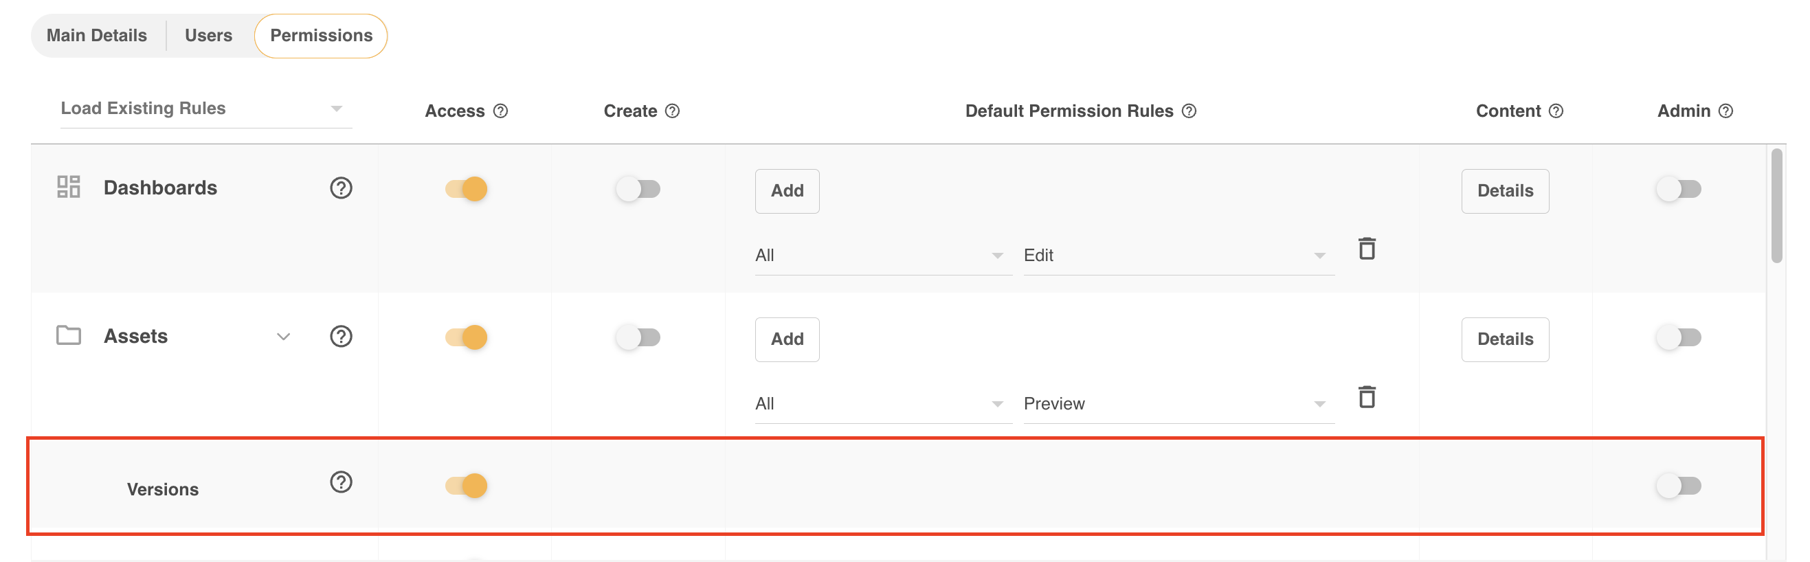Switch to the Users tab
The height and width of the screenshot is (562, 1810).
click(x=208, y=35)
